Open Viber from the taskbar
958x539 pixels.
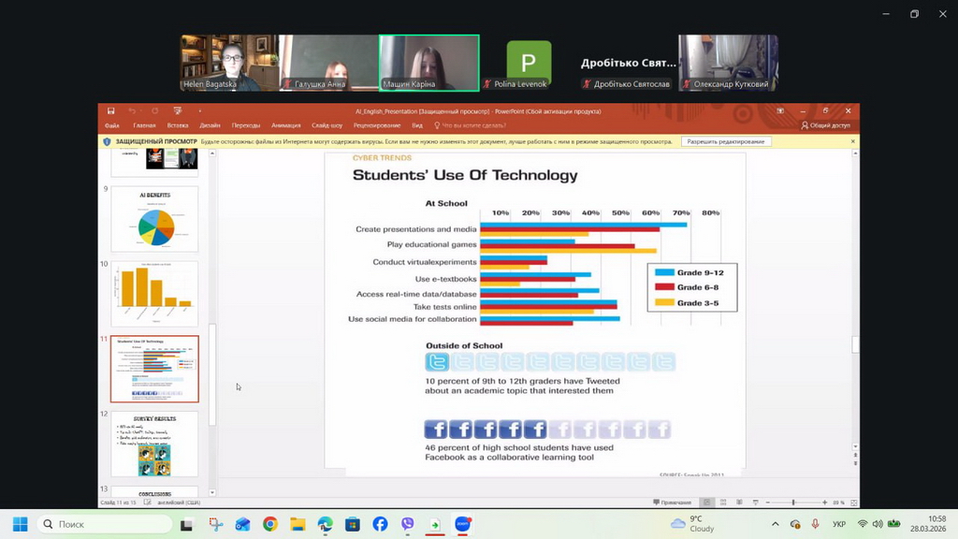[x=407, y=524]
